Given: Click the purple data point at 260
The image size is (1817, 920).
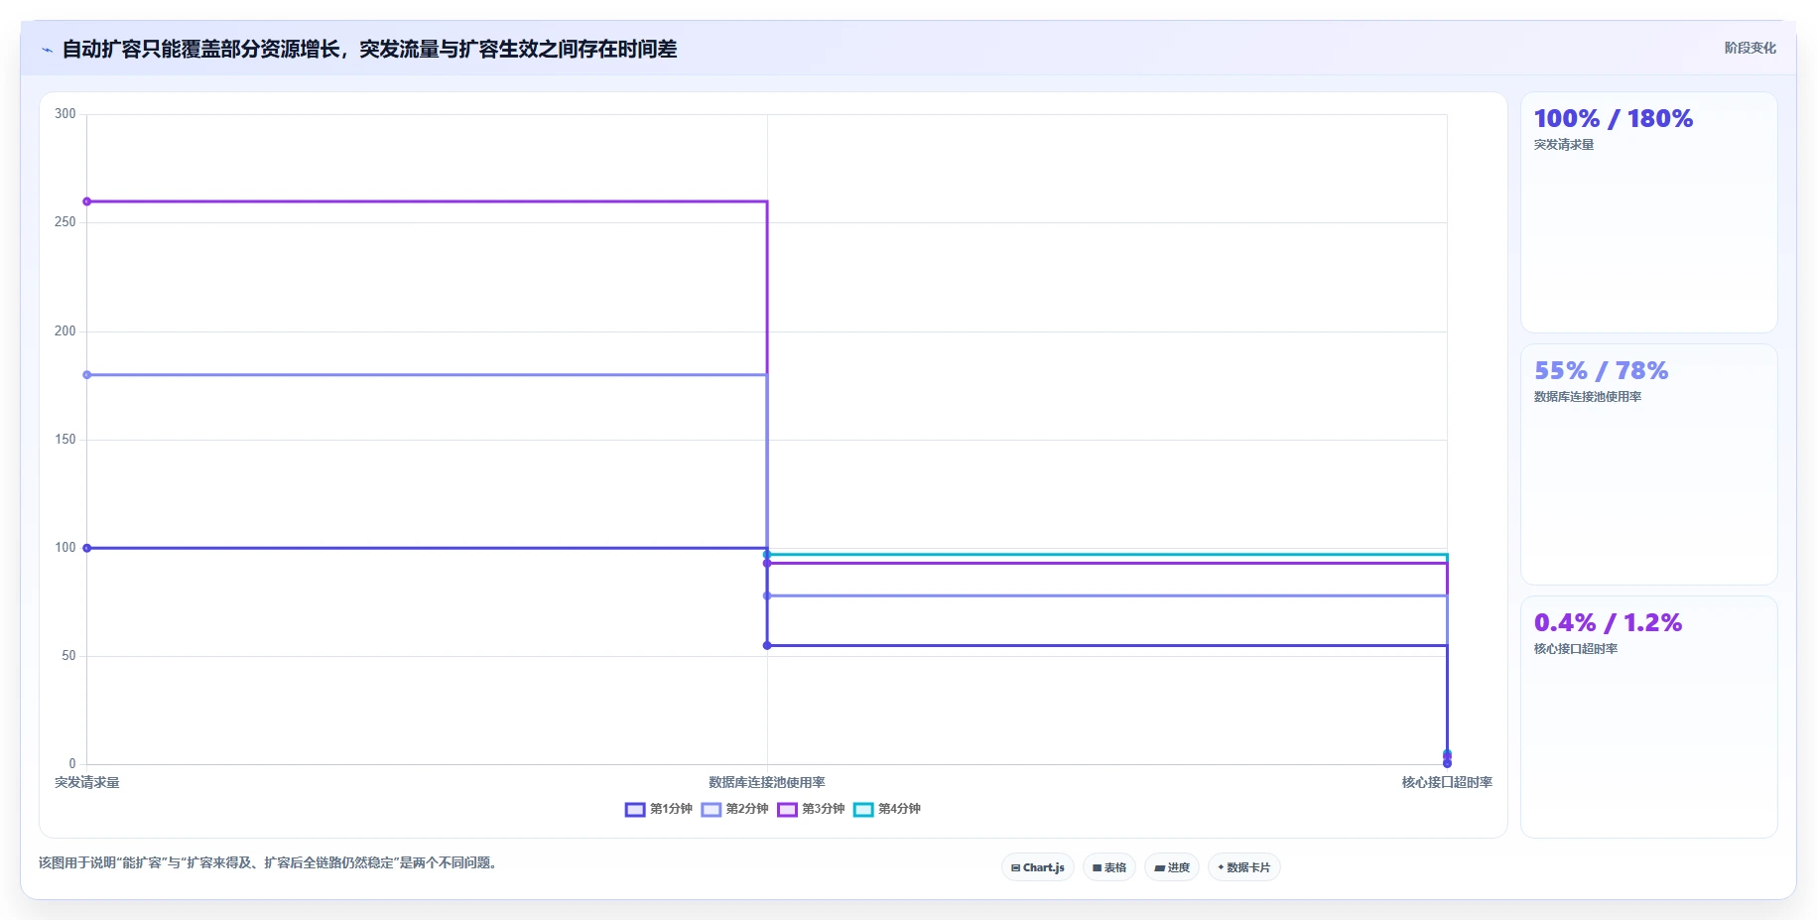Looking at the screenshot, I should click(87, 201).
